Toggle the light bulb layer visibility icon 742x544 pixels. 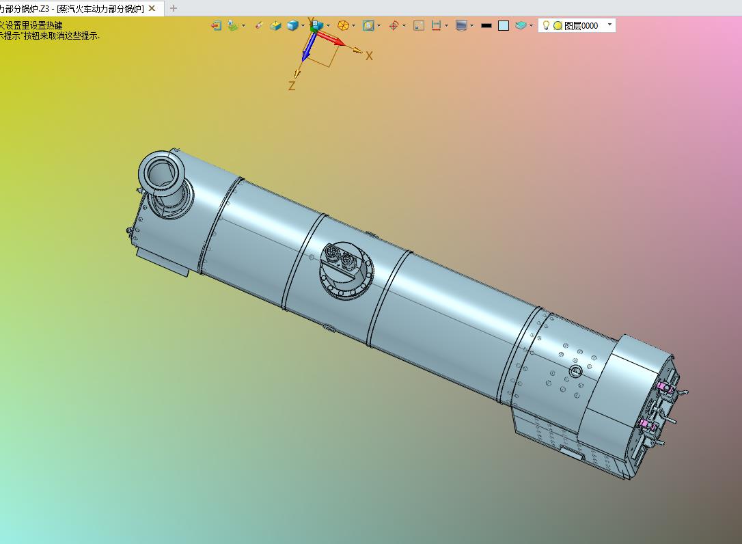pyautogui.click(x=546, y=25)
